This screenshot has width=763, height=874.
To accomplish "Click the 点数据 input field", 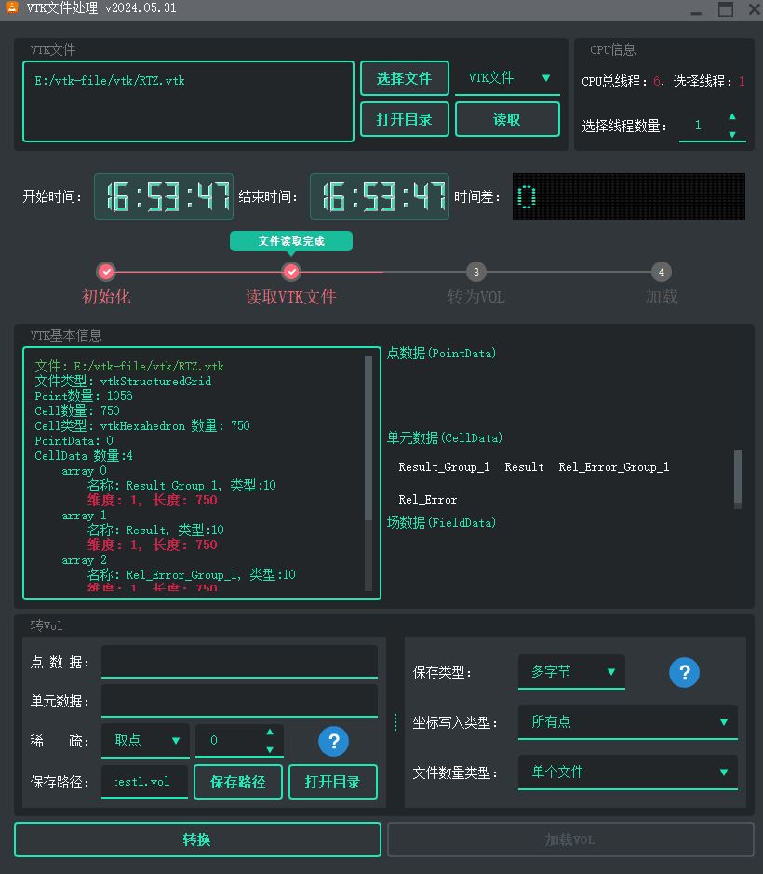I will coord(239,660).
